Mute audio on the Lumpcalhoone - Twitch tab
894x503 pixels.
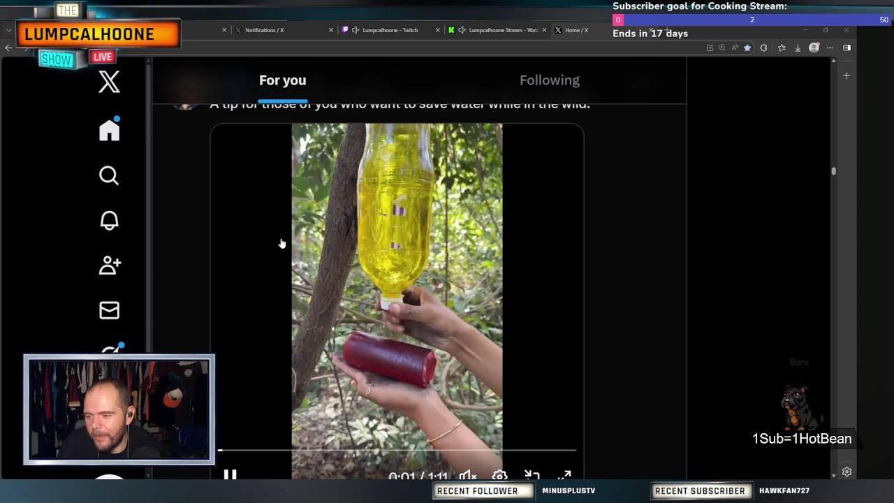click(356, 30)
